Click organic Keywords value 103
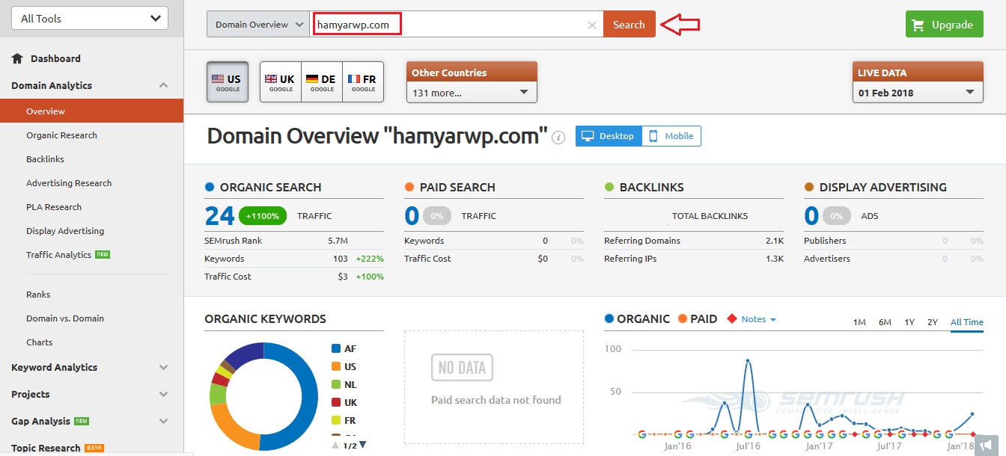The height and width of the screenshot is (456, 1006). point(341,259)
